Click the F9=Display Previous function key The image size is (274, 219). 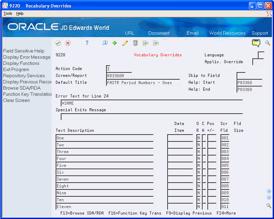189,213
